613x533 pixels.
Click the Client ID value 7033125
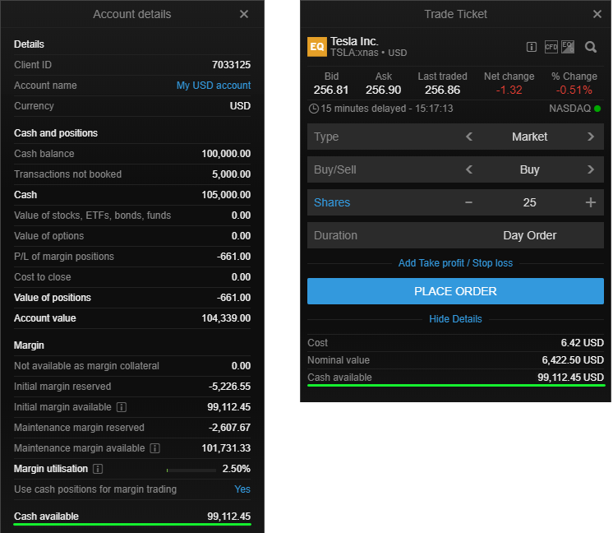231,65
